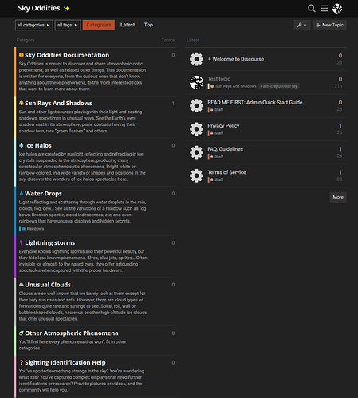
Task: Click the Ice Halos snowflake icon
Action: tap(22, 145)
